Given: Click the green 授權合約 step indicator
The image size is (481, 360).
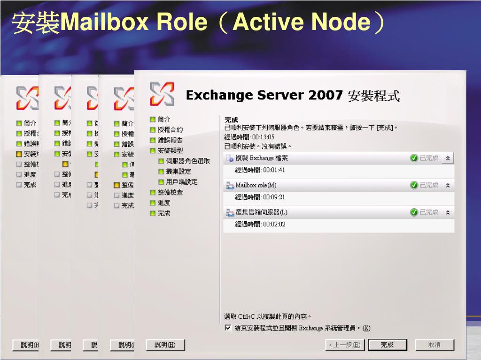Looking at the screenshot, I should [153, 130].
